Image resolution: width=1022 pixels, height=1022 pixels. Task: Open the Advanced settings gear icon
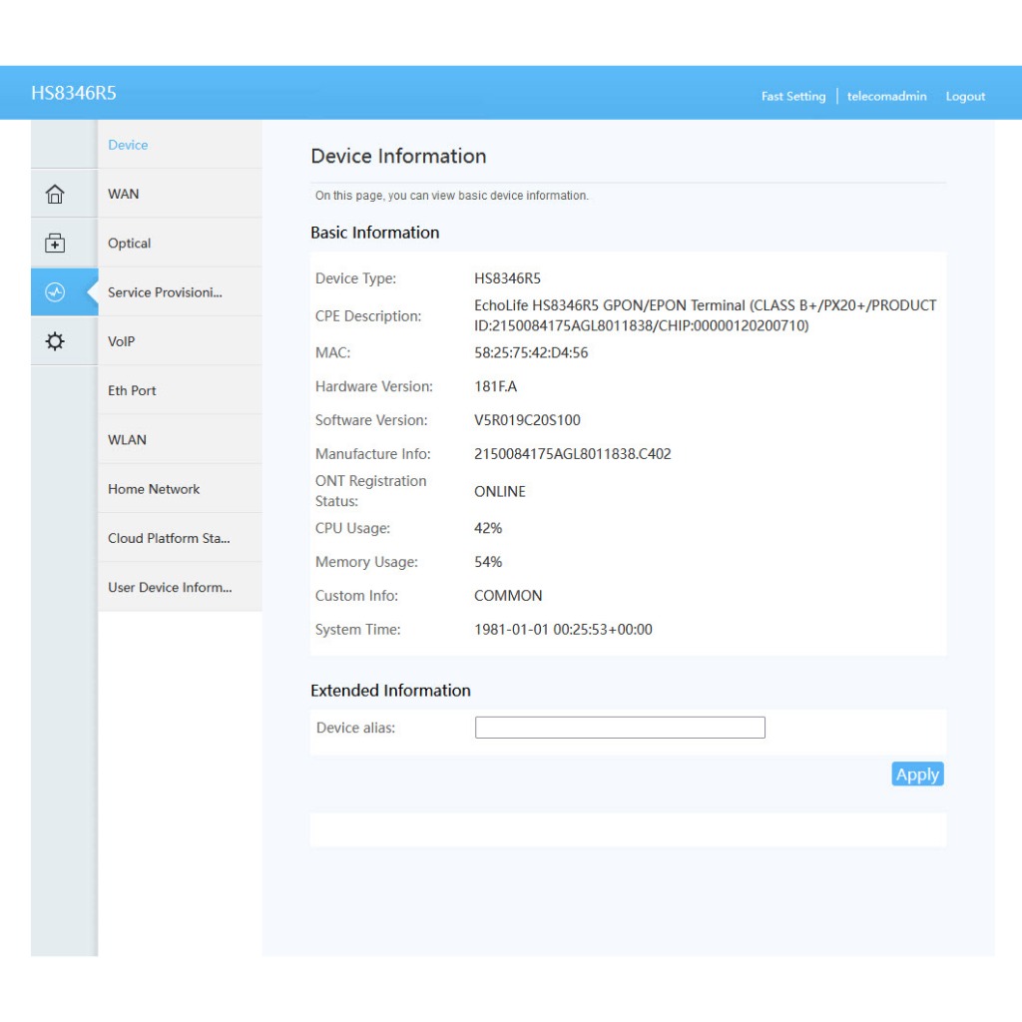click(55, 341)
